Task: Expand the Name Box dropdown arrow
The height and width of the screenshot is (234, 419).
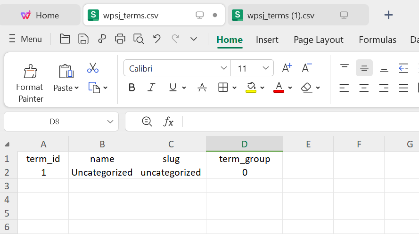Action: coord(110,122)
